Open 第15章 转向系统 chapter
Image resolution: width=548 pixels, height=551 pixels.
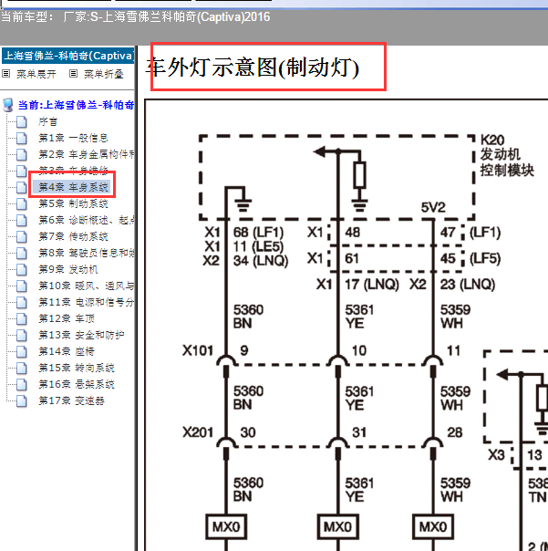pyautogui.click(x=77, y=368)
